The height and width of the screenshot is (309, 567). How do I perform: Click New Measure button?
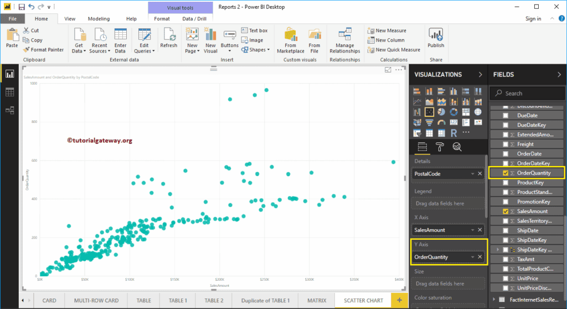387,30
